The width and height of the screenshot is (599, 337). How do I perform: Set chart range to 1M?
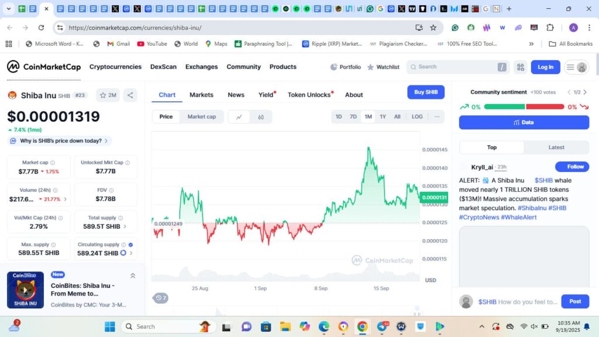point(369,117)
